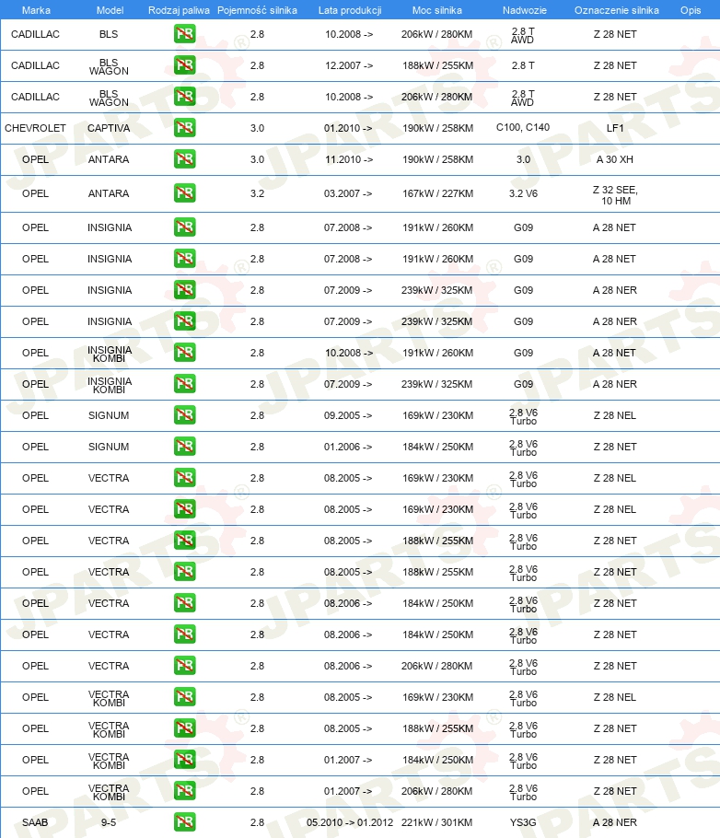Select the Oznaczenie silnika column header
Image resolution: width=720 pixels, height=838 pixels.
[616, 10]
